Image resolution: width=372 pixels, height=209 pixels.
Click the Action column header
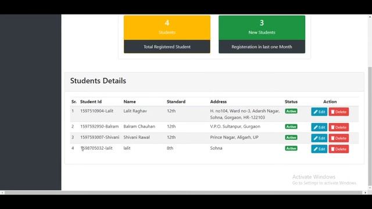click(x=330, y=102)
